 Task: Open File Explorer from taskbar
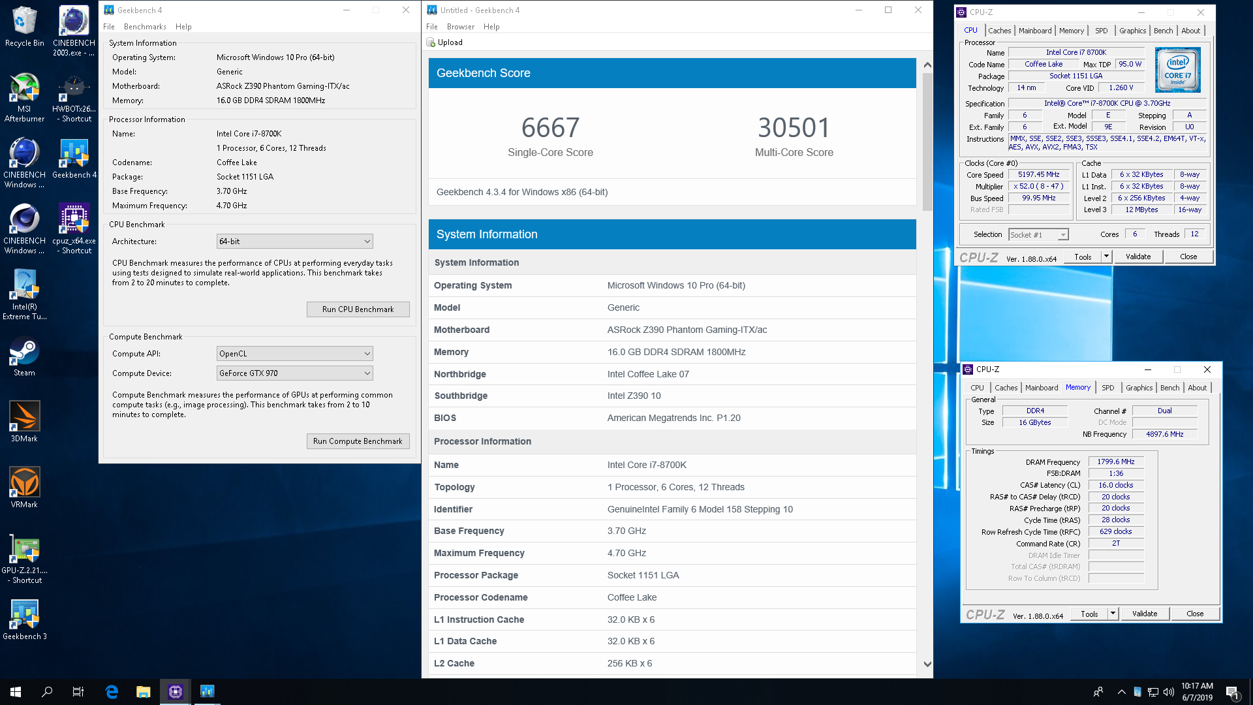143,692
